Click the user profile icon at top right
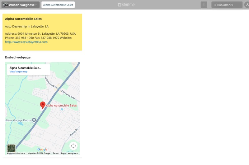Screen dimensions: 249x165 [x=247, y=5]
